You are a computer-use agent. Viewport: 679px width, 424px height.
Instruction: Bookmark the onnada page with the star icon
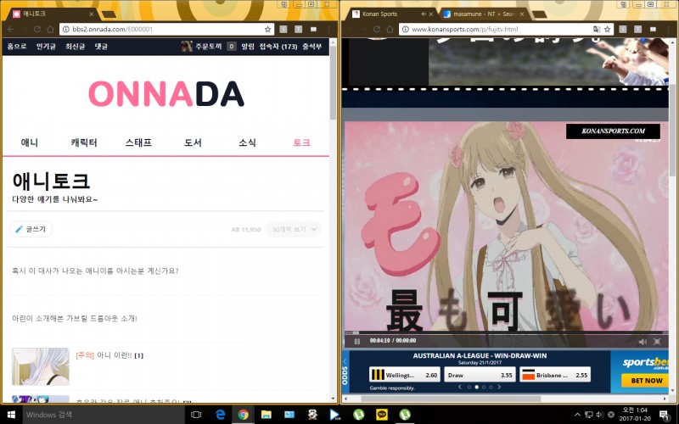coord(268,29)
